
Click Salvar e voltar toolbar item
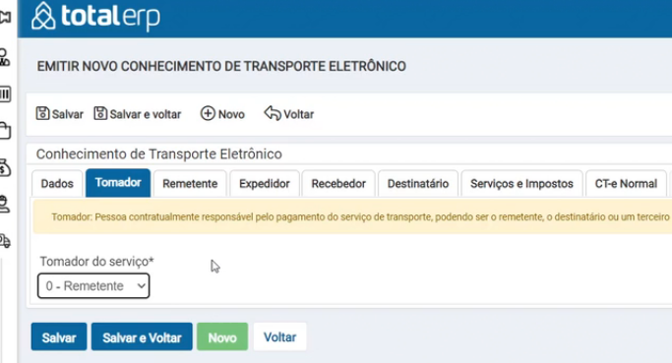(138, 114)
